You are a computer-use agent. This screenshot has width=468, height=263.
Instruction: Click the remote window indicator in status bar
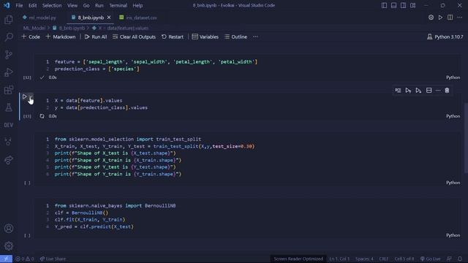click(6, 259)
